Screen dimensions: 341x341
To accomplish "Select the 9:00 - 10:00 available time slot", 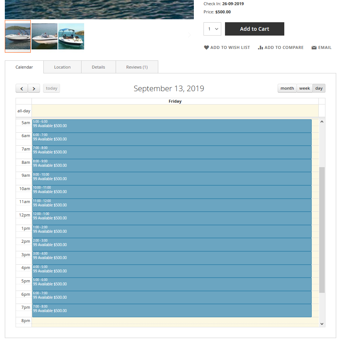I will [x=172, y=178].
